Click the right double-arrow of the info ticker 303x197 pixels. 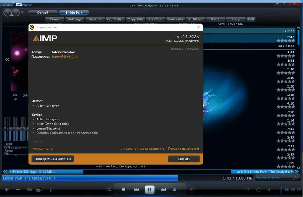pyautogui.click(x=297, y=172)
